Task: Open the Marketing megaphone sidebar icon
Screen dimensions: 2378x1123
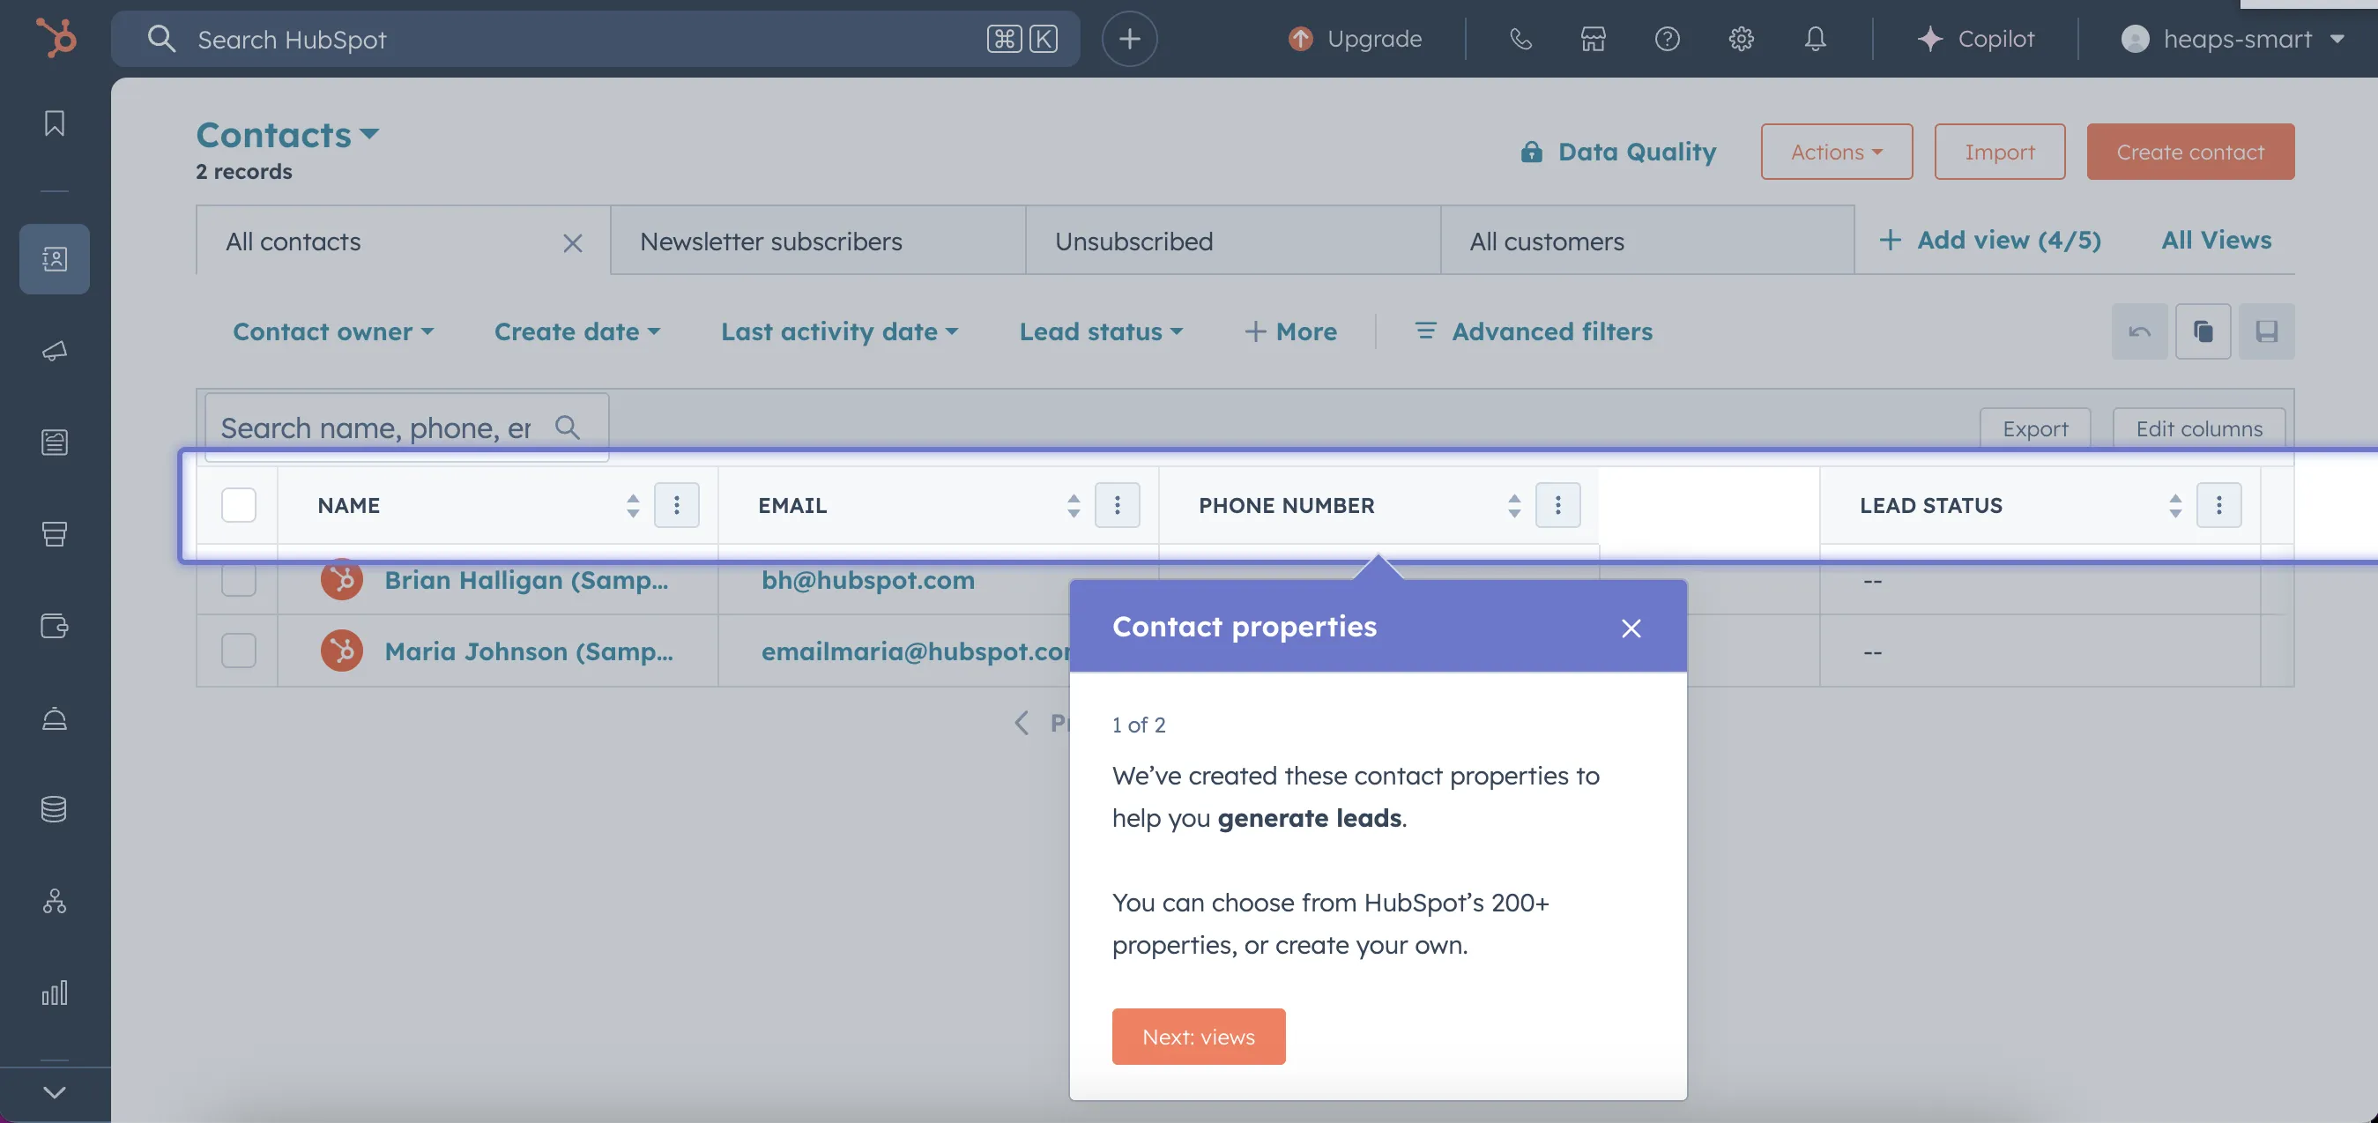Action: (55, 351)
